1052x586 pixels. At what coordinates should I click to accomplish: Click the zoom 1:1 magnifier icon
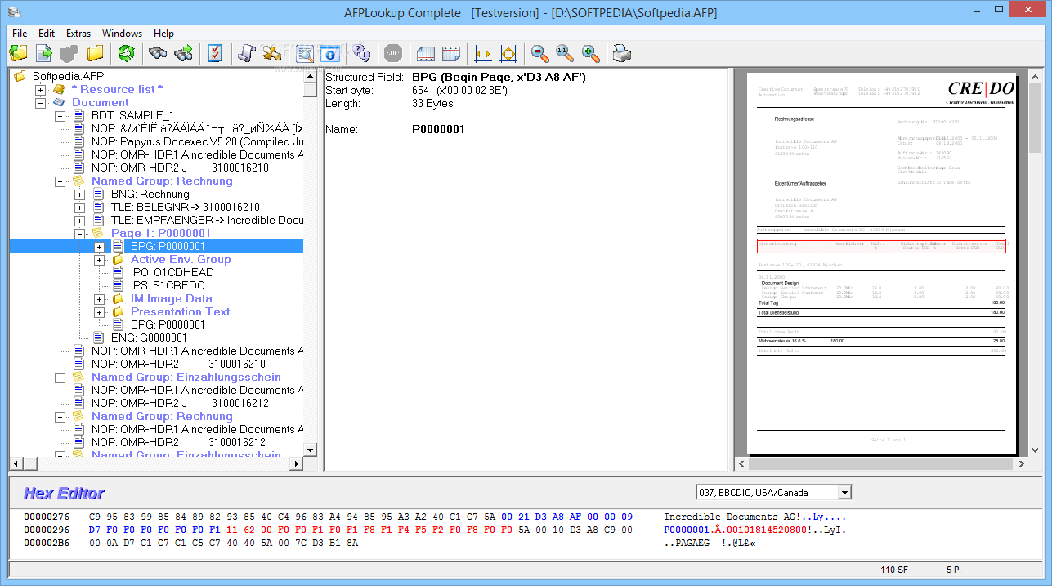coord(565,54)
